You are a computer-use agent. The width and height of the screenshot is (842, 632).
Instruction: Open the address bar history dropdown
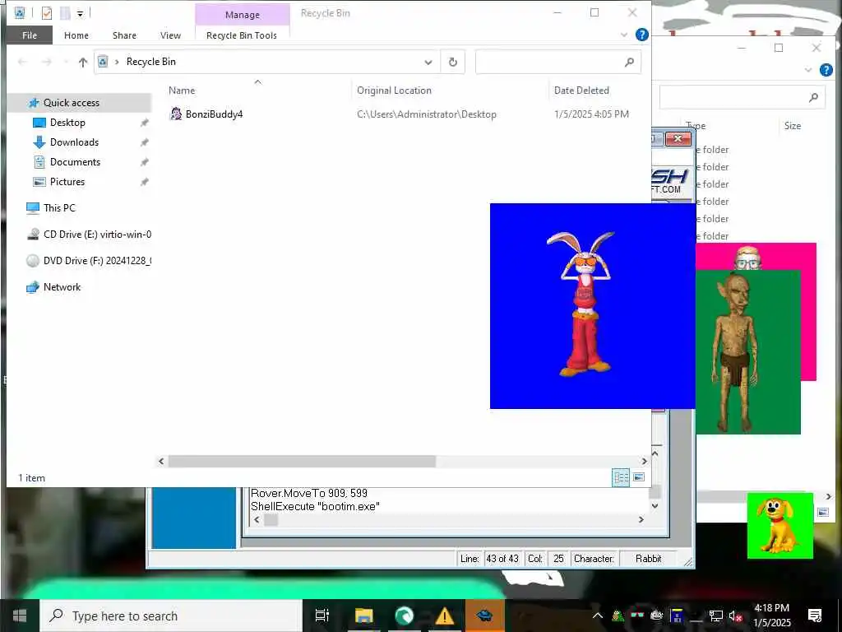428,63
